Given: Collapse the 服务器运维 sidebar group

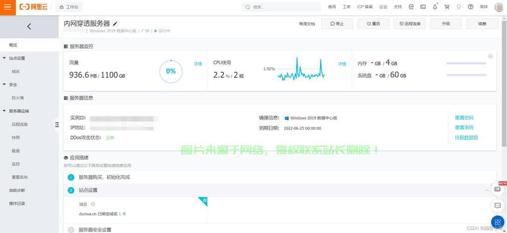Looking at the screenshot, I should 5,111.
